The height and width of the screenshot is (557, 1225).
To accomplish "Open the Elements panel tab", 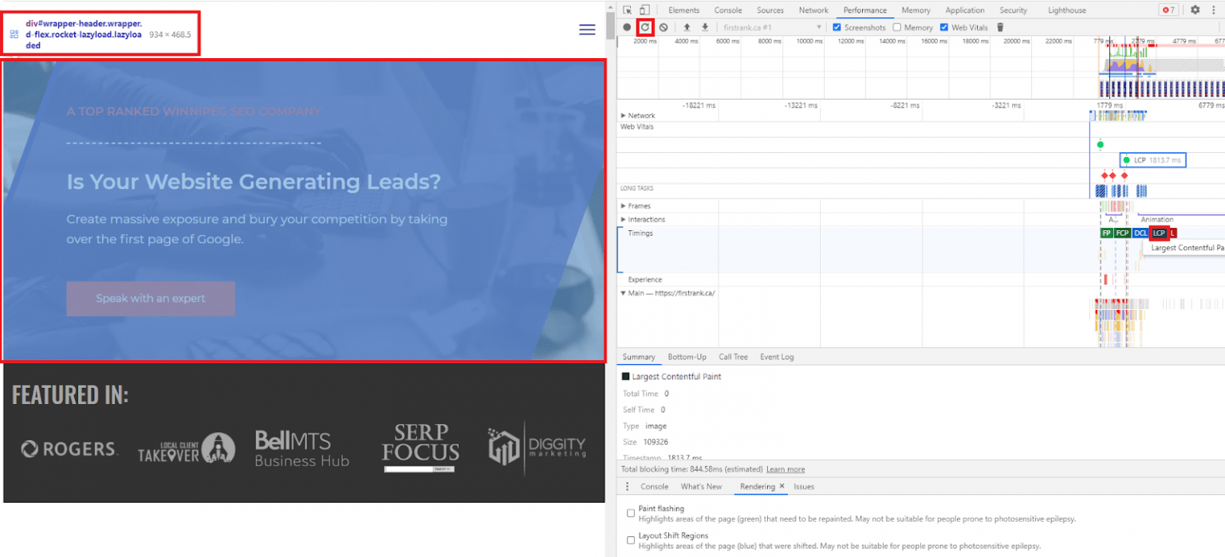I will [x=683, y=10].
